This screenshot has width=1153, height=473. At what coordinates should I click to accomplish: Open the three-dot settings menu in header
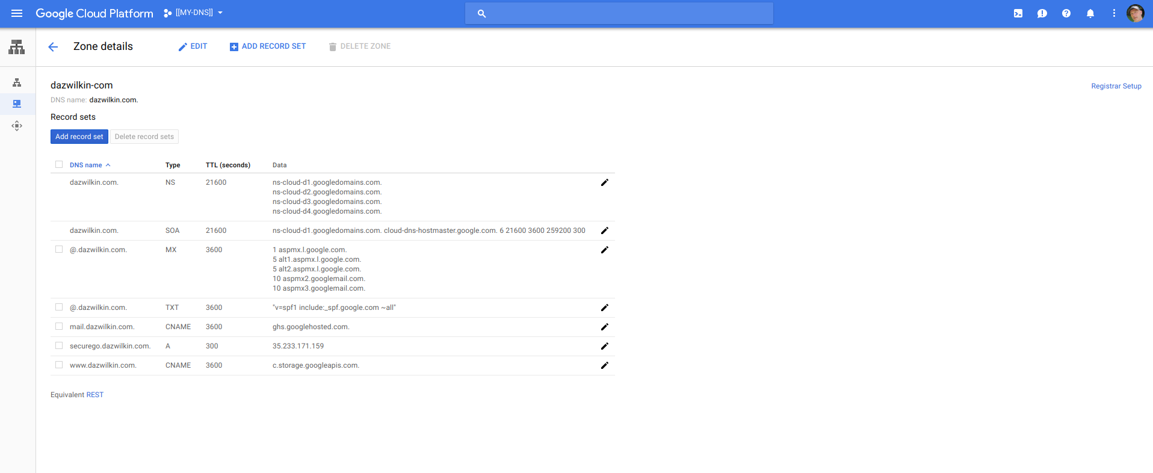(x=1114, y=13)
